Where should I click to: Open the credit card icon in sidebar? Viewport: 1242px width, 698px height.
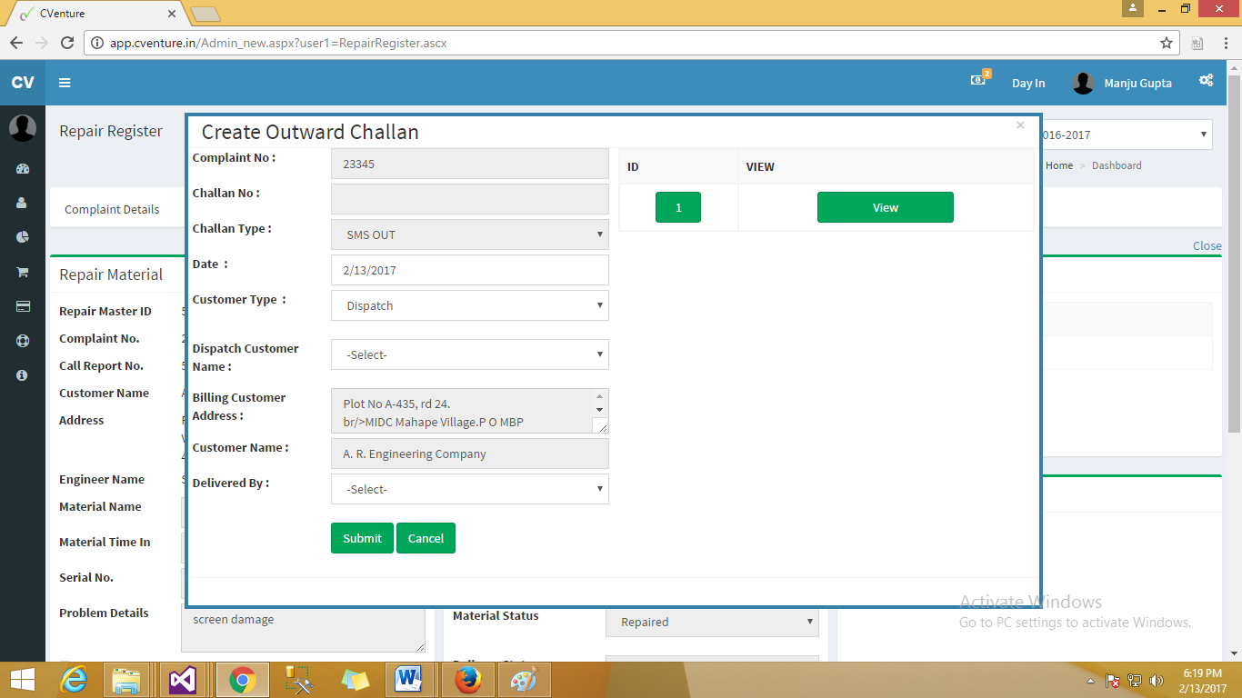point(23,306)
